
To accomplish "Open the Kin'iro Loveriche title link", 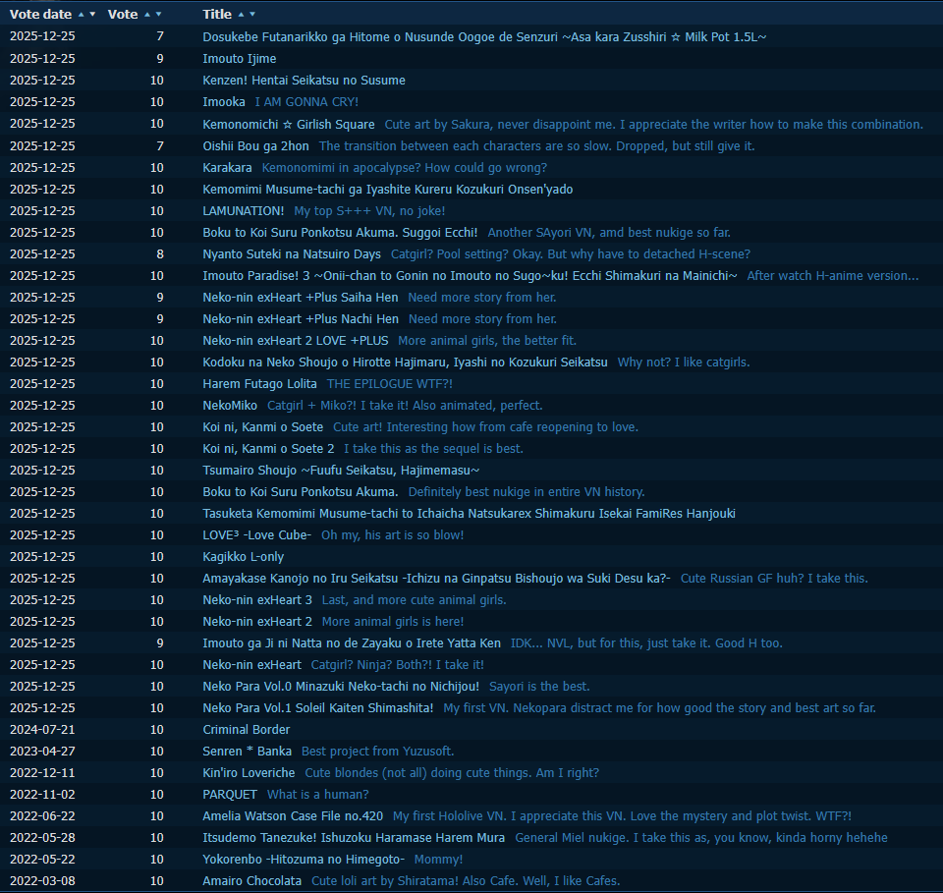I will pos(249,773).
